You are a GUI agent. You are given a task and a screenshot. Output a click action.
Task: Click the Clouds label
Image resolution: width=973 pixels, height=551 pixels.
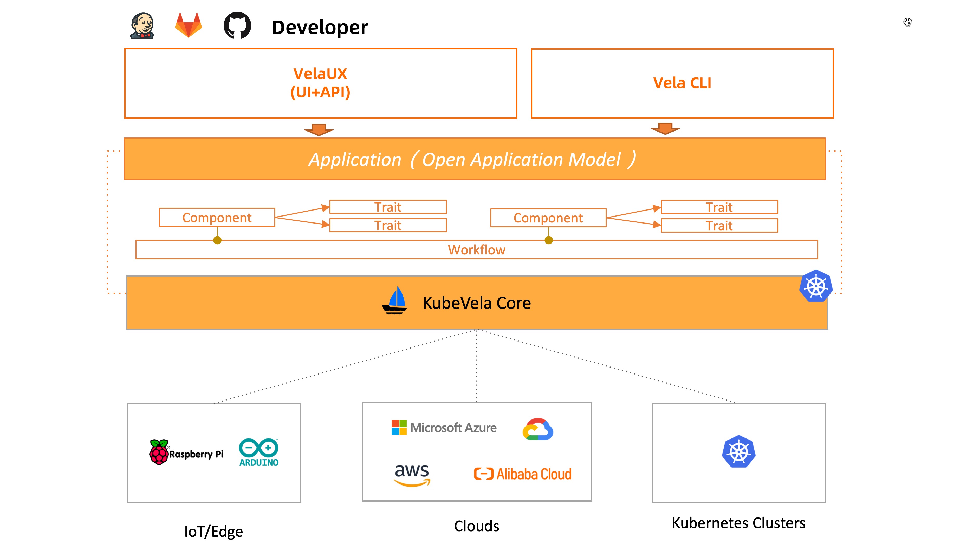[x=477, y=526]
